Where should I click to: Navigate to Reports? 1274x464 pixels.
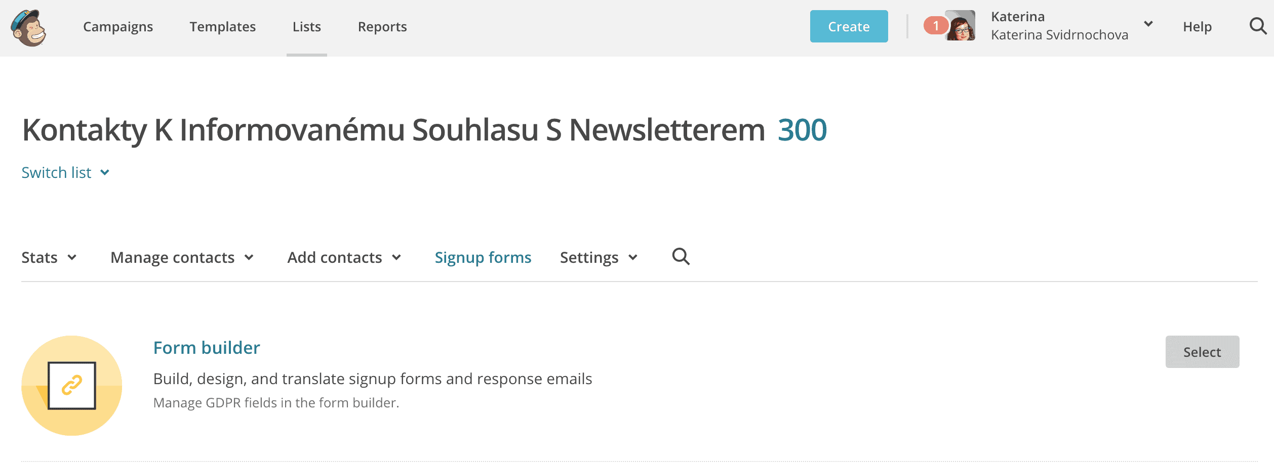pos(382,27)
